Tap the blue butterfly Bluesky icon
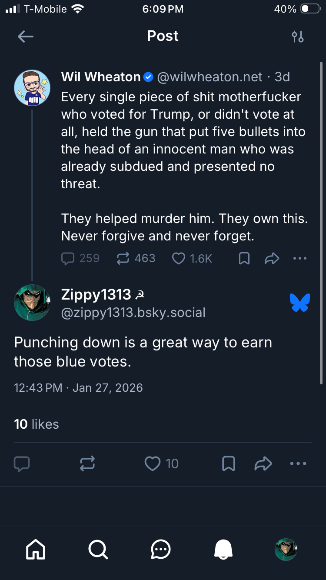This screenshot has width=326, height=580. coord(300,303)
